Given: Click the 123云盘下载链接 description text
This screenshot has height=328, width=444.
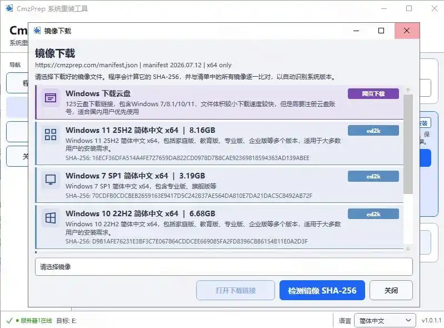Looking at the screenshot, I should pyautogui.click(x=201, y=108).
